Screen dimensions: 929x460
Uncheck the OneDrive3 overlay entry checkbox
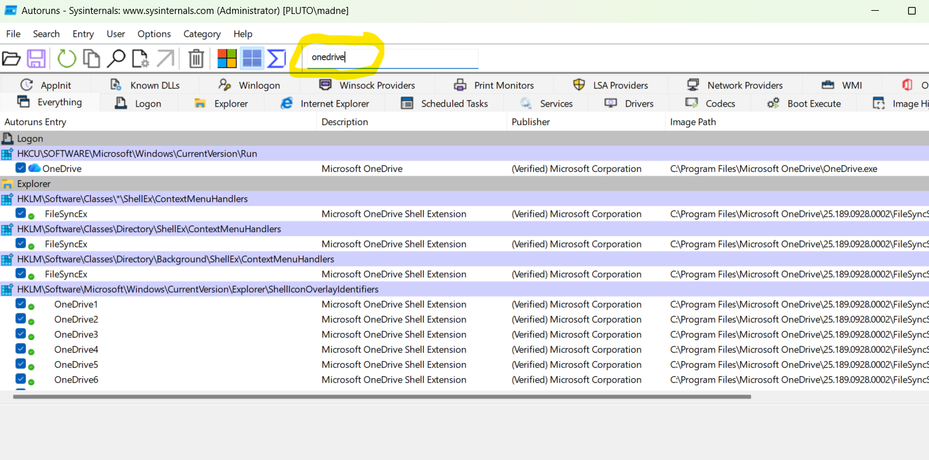(x=21, y=334)
